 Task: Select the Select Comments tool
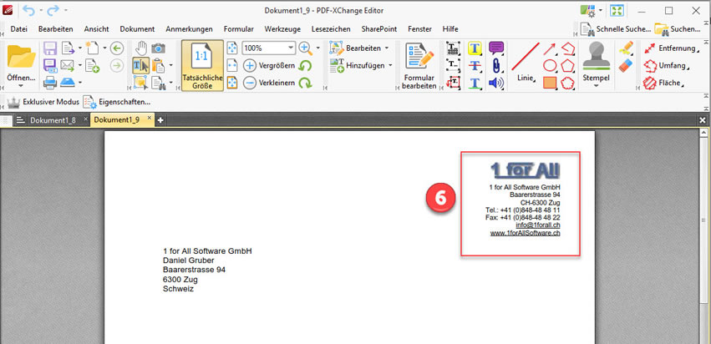(x=141, y=83)
